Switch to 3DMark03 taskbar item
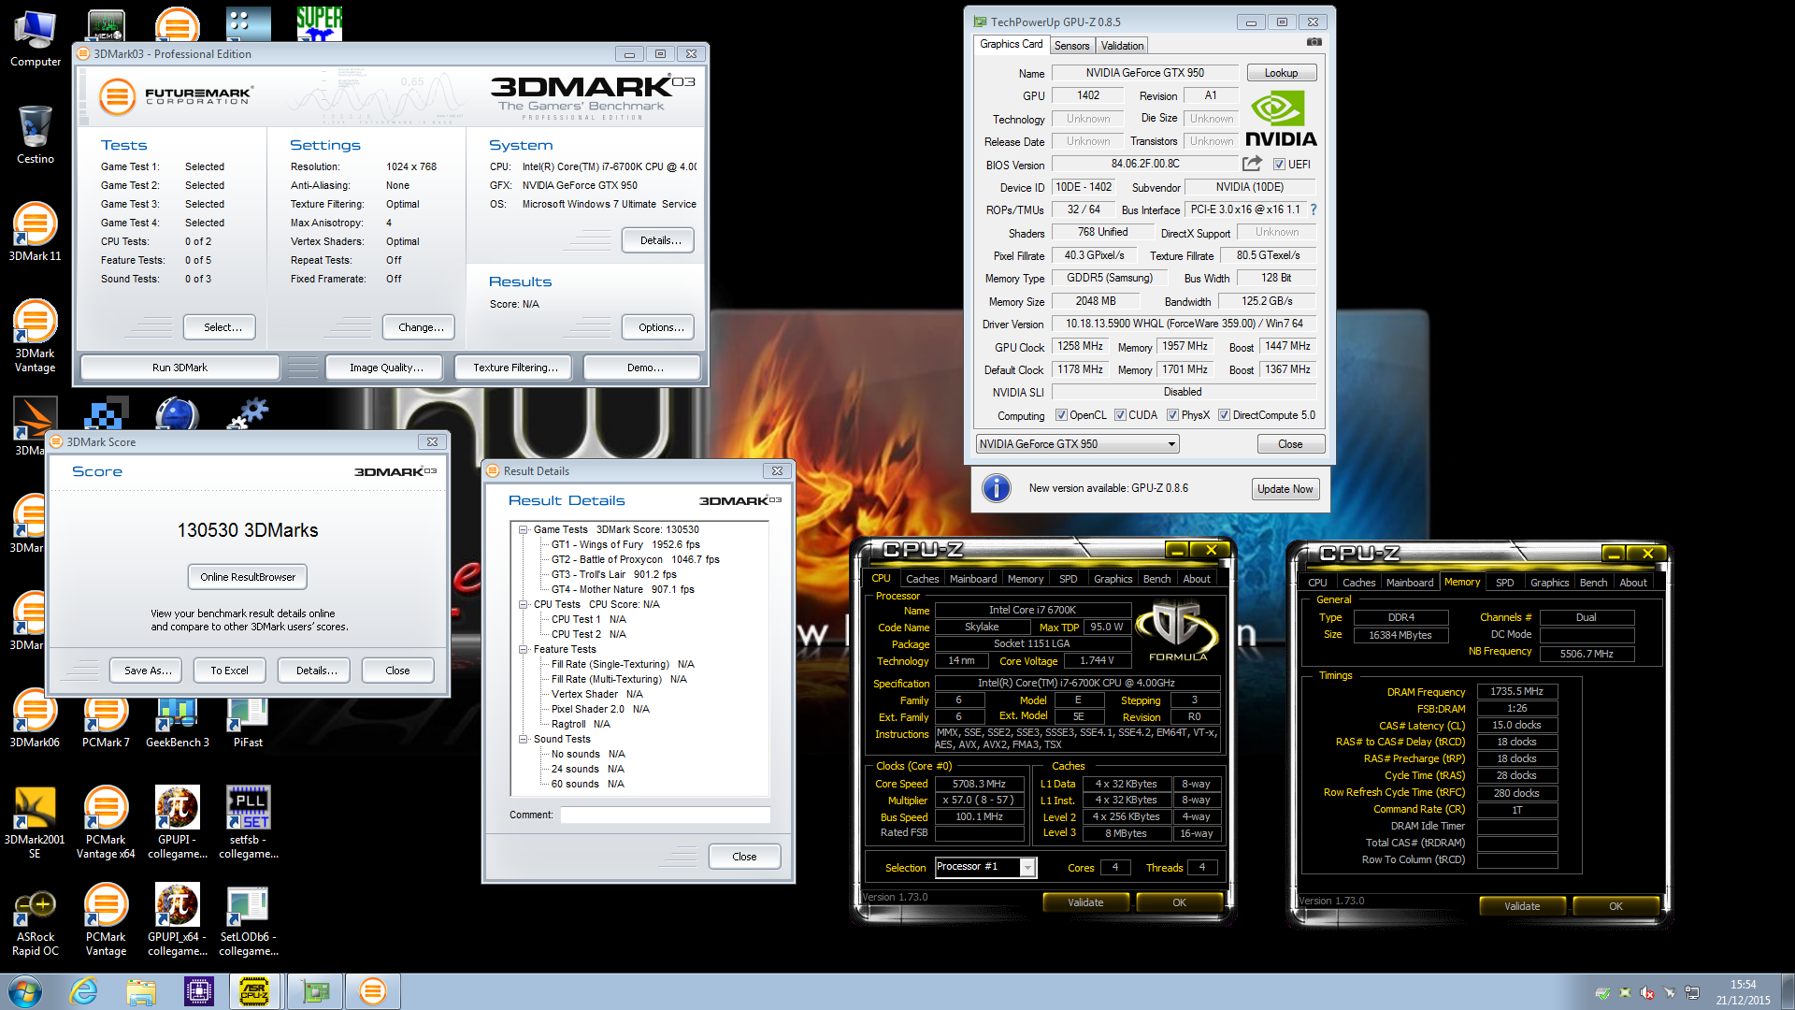The image size is (1795, 1010). 372,991
